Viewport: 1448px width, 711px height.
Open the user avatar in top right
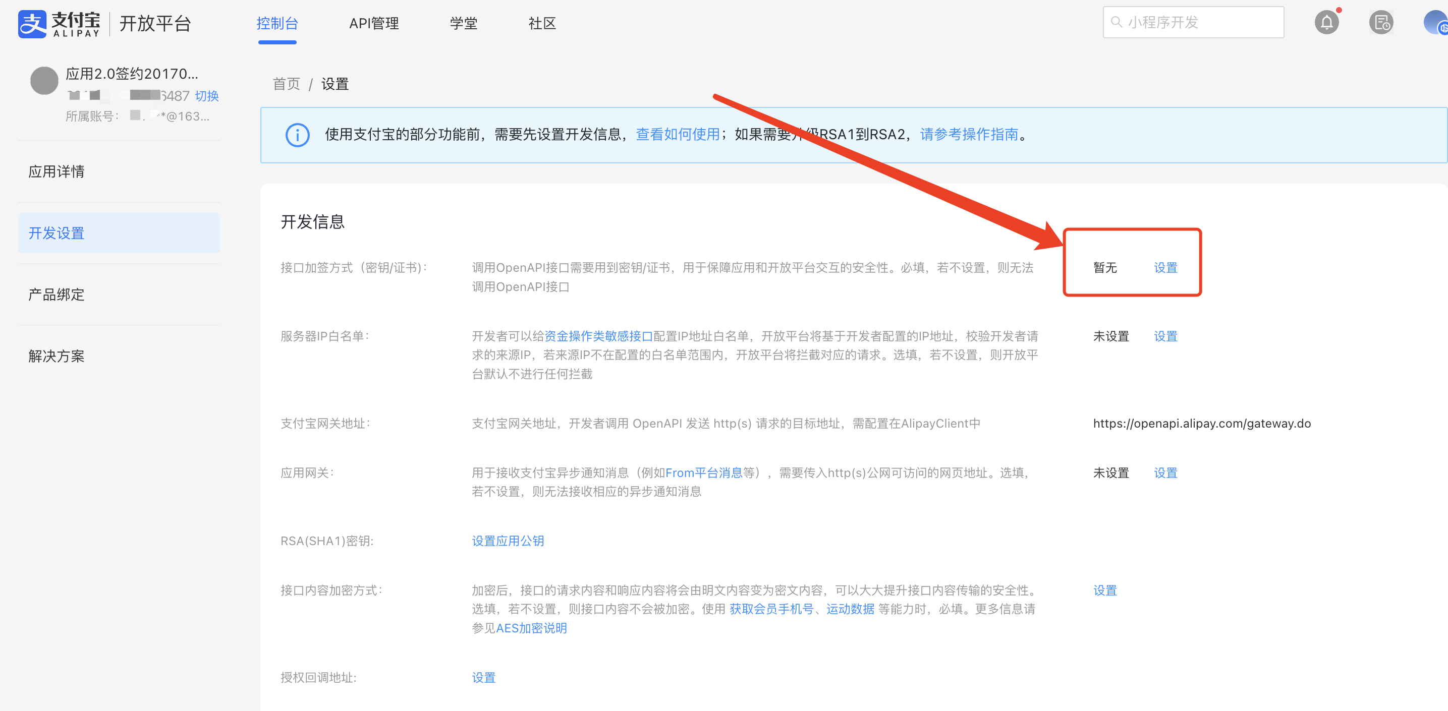coord(1435,23)
